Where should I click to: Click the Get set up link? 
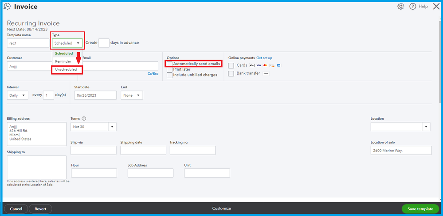(264, 58)
